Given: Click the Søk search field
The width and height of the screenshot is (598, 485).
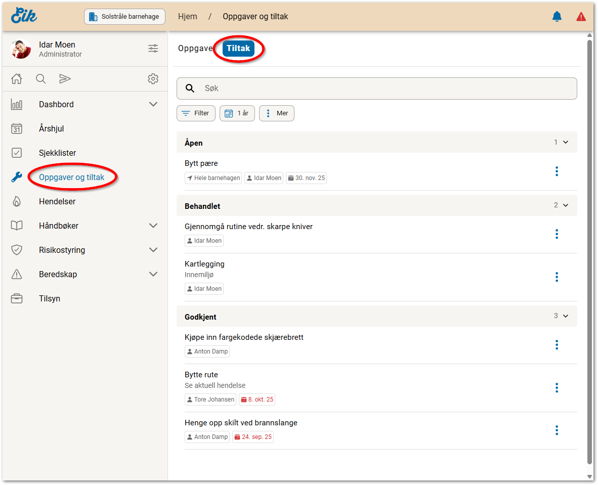Looking at the screenshot, I should pyautogui.click(x=376, y=89).
